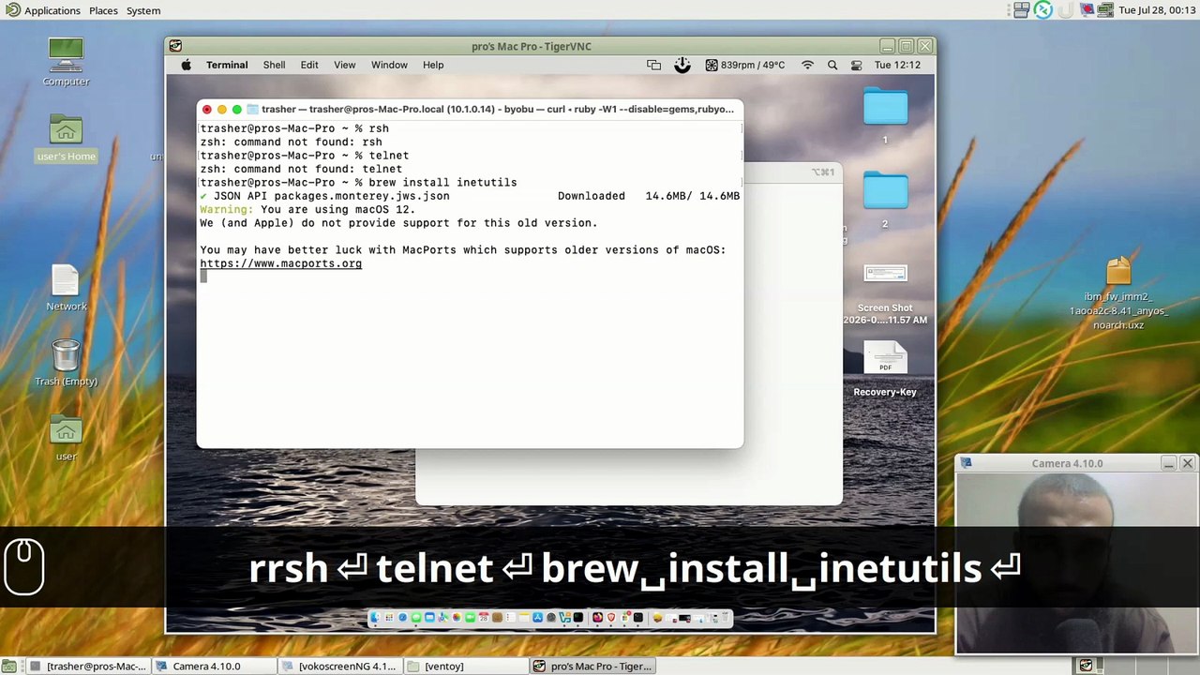Viewport: 1200px width, 675px height.
Task: Open Photos in the Mac Dock
Action: coord(457,618)
